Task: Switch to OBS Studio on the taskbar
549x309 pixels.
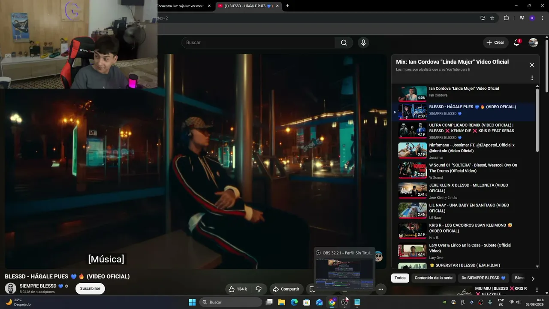Action: [344, 302]
